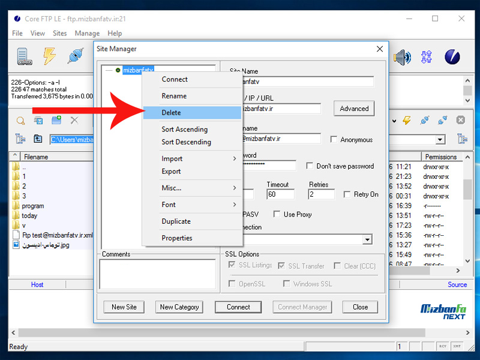Click the remote pane stop X icon
The height and width of the screenshot is (360, 480).
(x=461, y=120)
